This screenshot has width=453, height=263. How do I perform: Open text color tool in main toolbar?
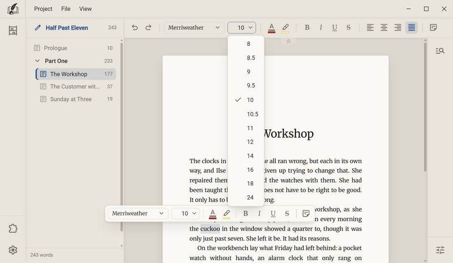tap(271, 28)
